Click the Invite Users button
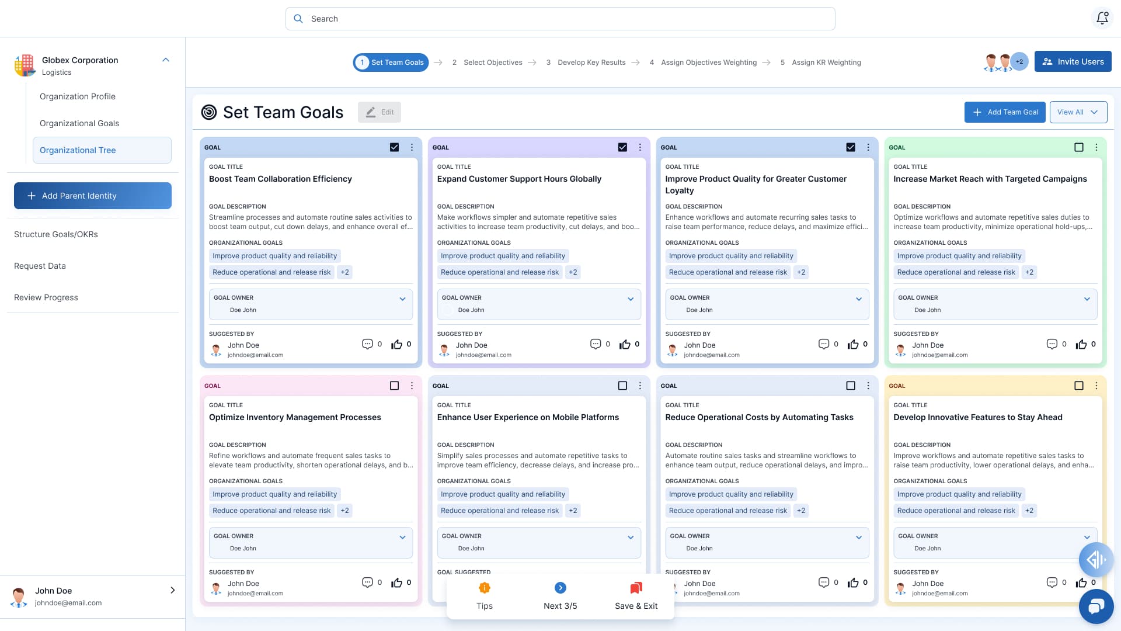The height and width of the screenshot is (631, 1121). click(1073, 61)
